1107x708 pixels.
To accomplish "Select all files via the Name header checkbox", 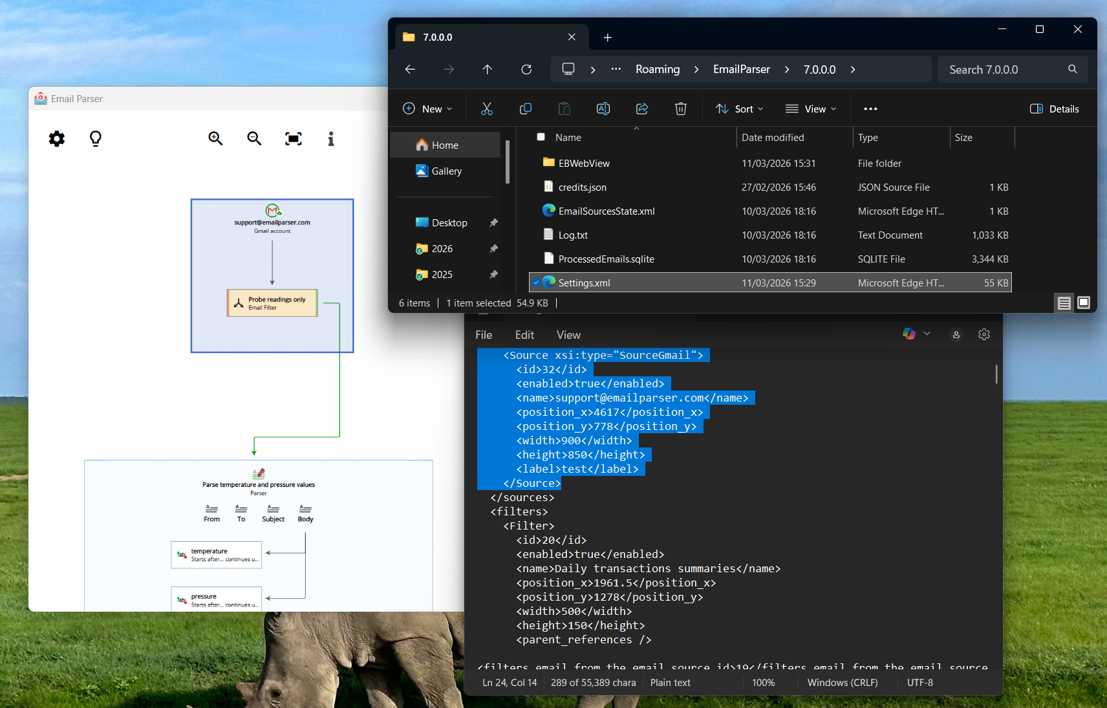I will pyautogui.click(x=541, y=137).
